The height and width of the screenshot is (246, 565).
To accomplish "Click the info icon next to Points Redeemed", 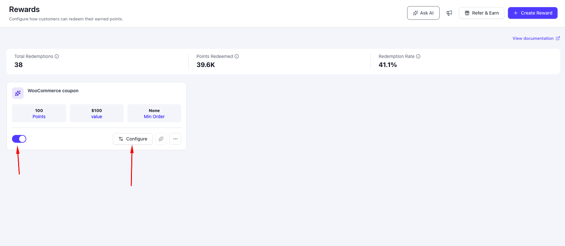I will pos(237,56).
